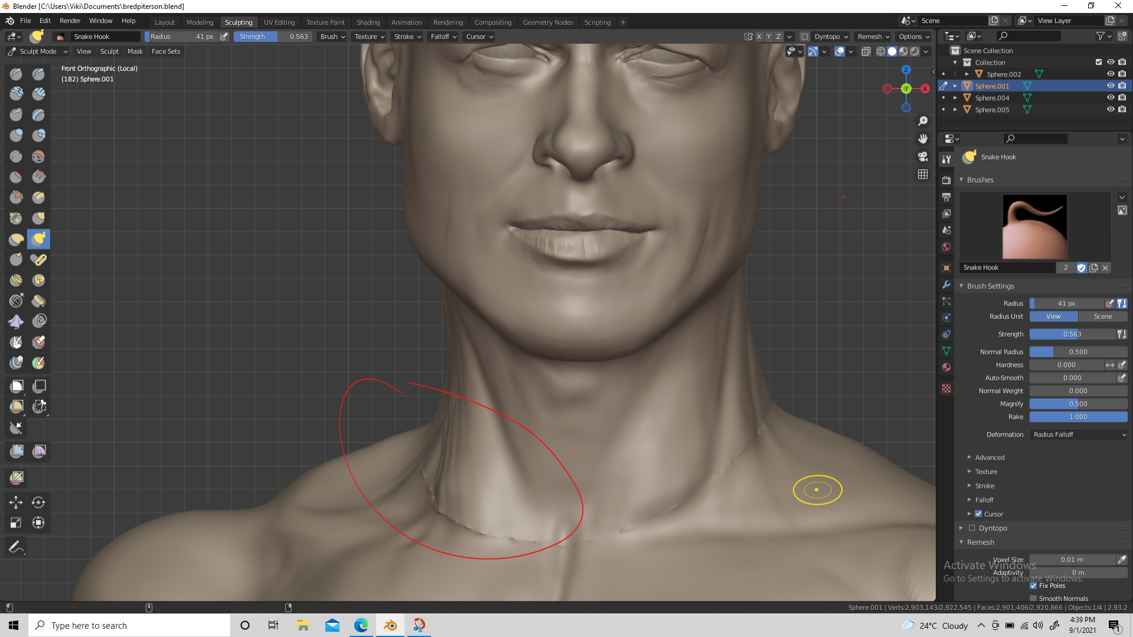Open the Mask menu in viewport header
Screen dimensions: 1133x637
(x=135, y=51)
